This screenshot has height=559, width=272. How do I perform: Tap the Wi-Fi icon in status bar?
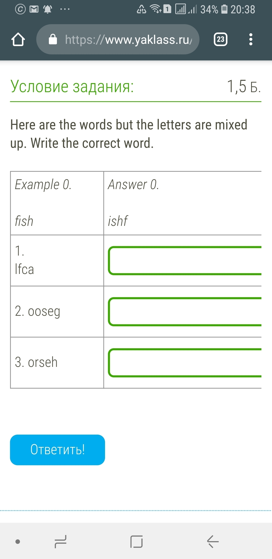[156, 9]
